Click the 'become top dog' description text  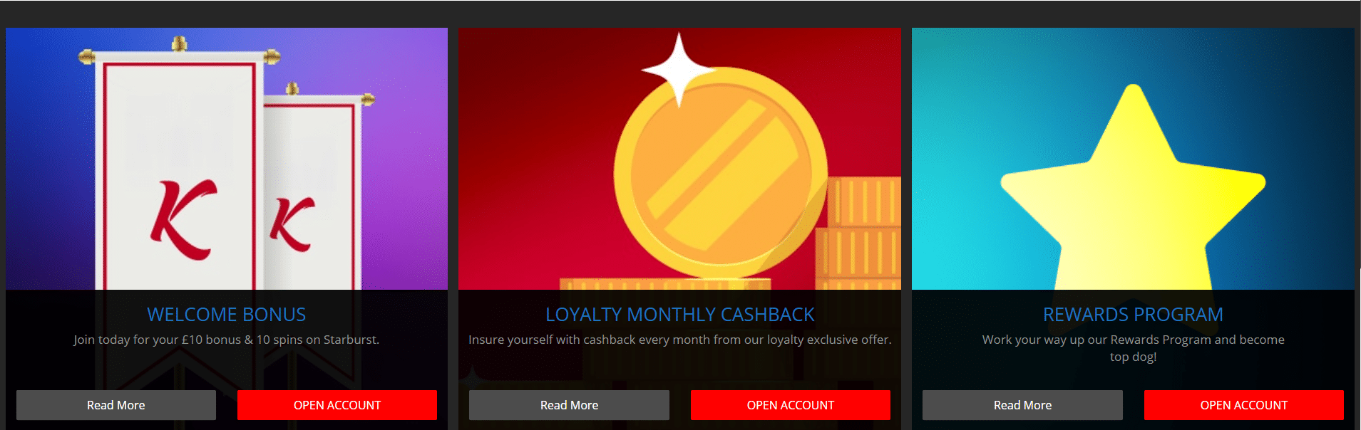click(x=1133, y=348)
